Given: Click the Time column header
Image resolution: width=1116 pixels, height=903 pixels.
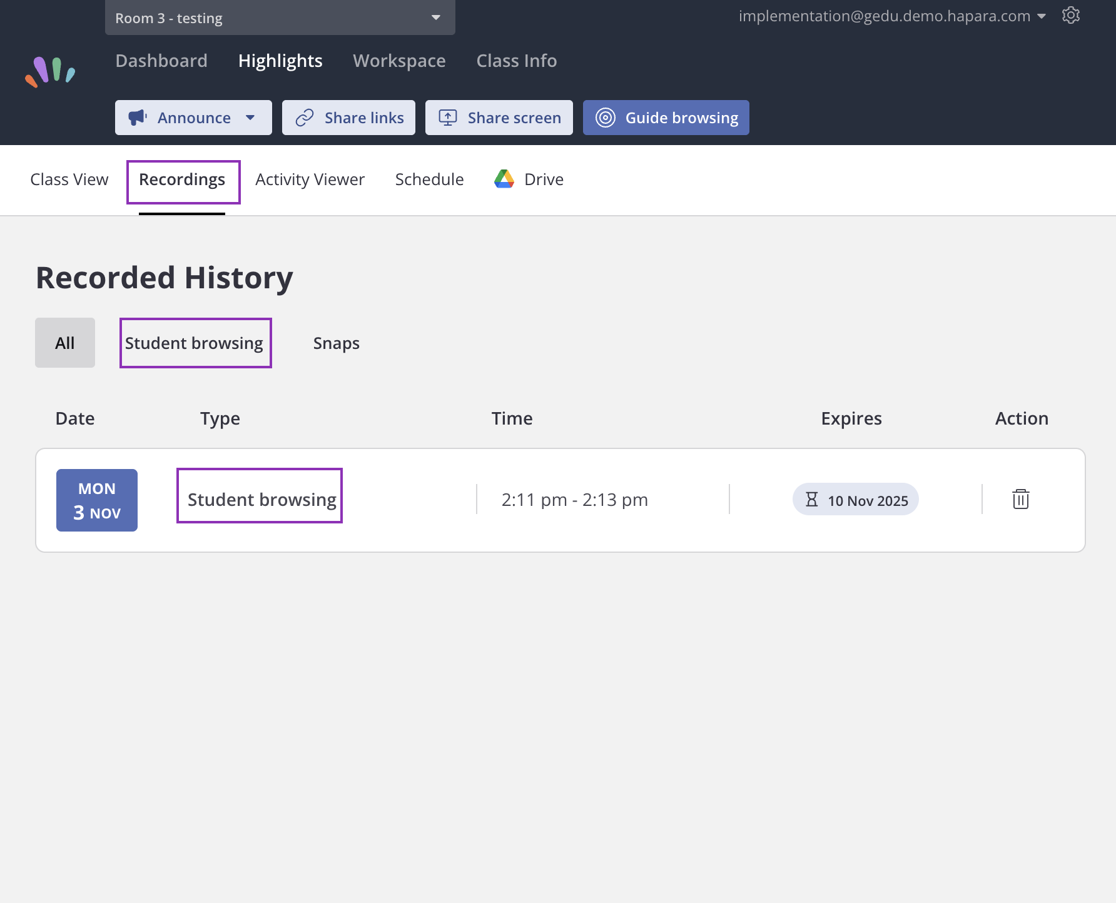Looking at the screenshot, I should pyautogui.click(x=512, y=418).
